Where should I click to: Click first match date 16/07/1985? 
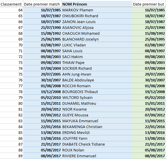(x=42, y=10)
